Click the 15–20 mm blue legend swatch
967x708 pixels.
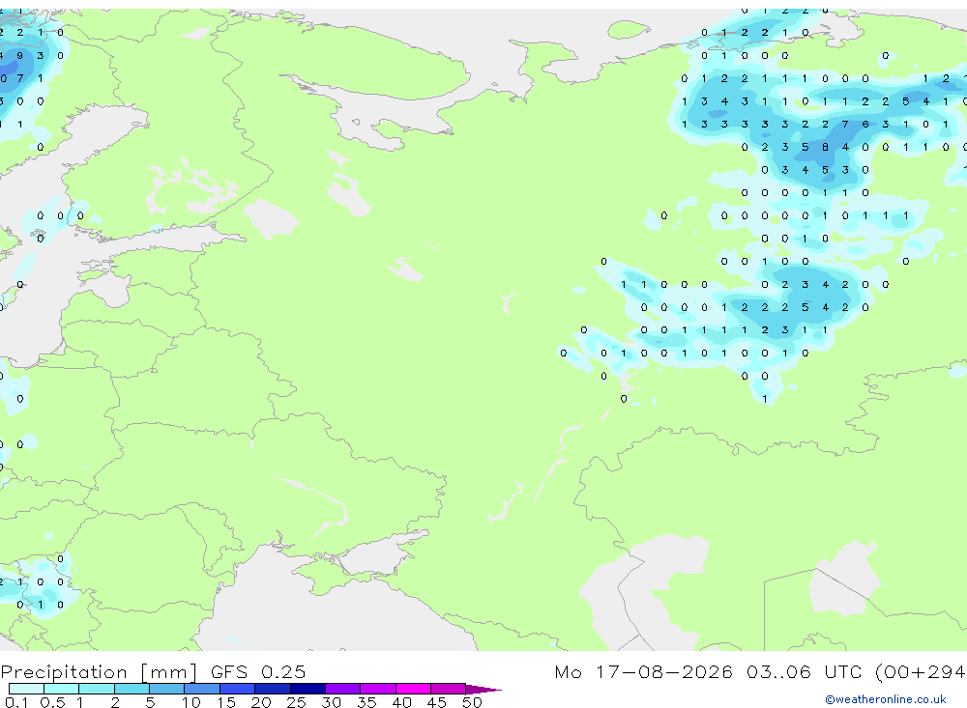(238, 689)
